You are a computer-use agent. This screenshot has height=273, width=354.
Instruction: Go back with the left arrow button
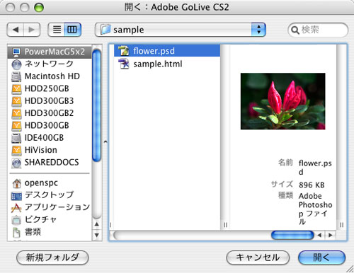(x=16, y=30)
